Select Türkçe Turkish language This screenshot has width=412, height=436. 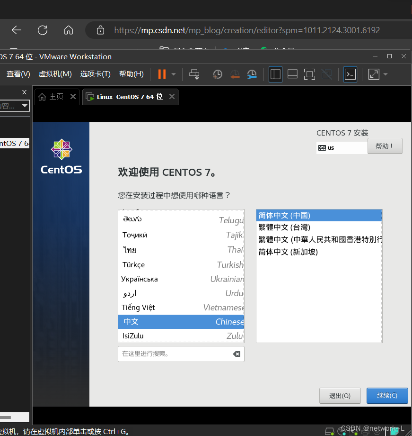click(181, 265)
